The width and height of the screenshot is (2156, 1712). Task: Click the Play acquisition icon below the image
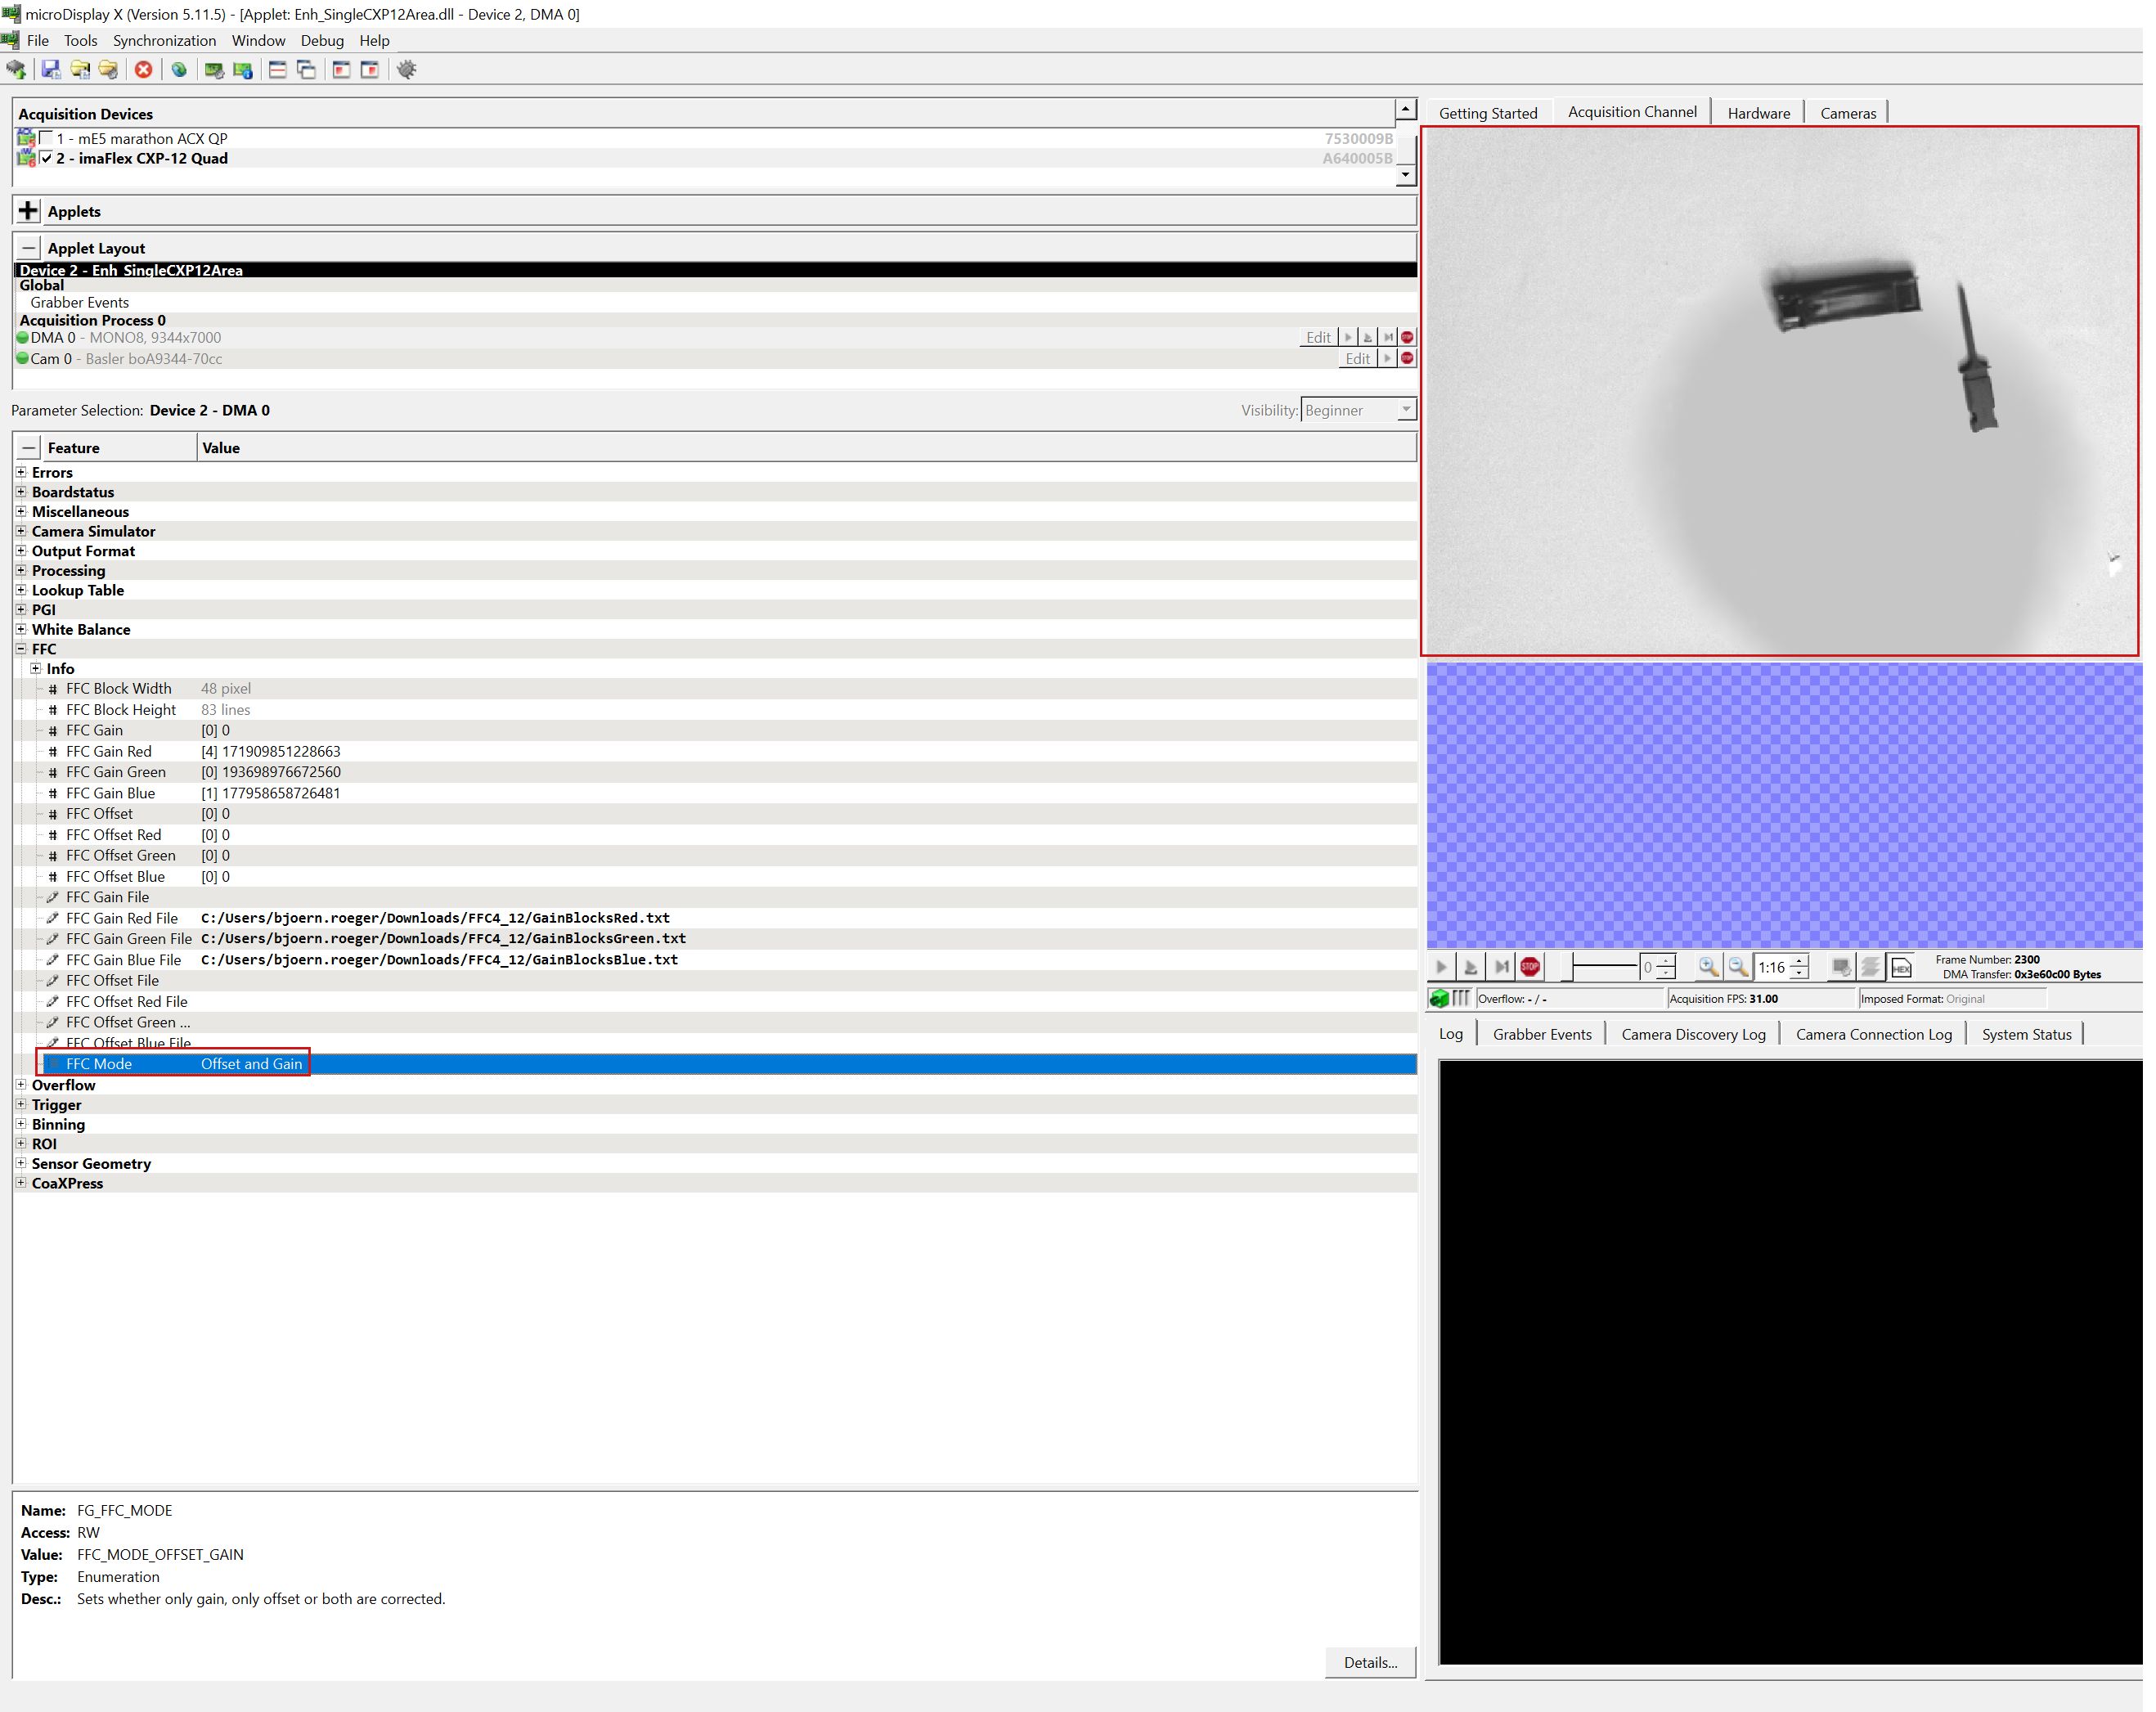click(1441, 967)
